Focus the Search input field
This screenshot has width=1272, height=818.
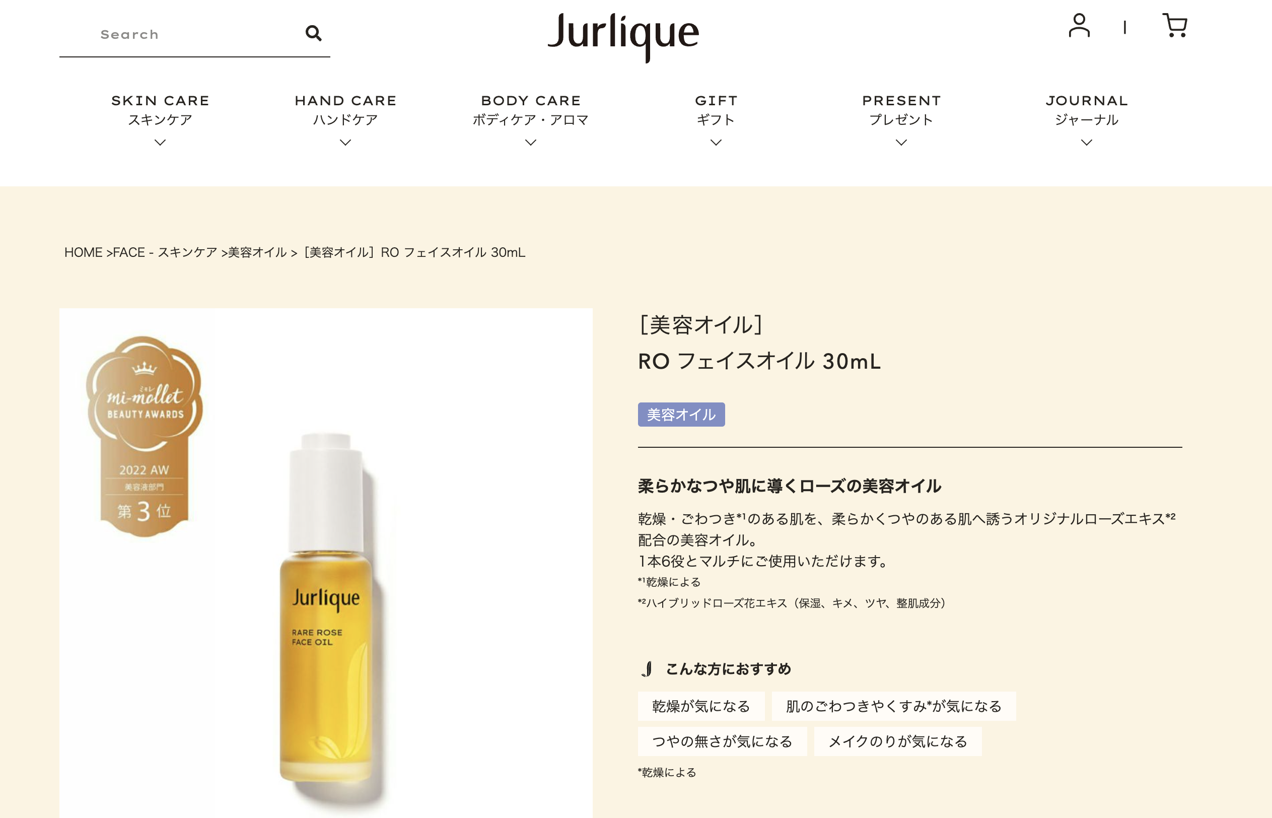tap(180, 35)
